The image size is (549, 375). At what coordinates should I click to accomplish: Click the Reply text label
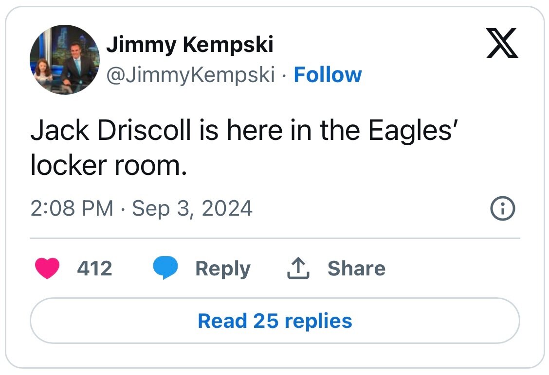(x=222, y=268)
